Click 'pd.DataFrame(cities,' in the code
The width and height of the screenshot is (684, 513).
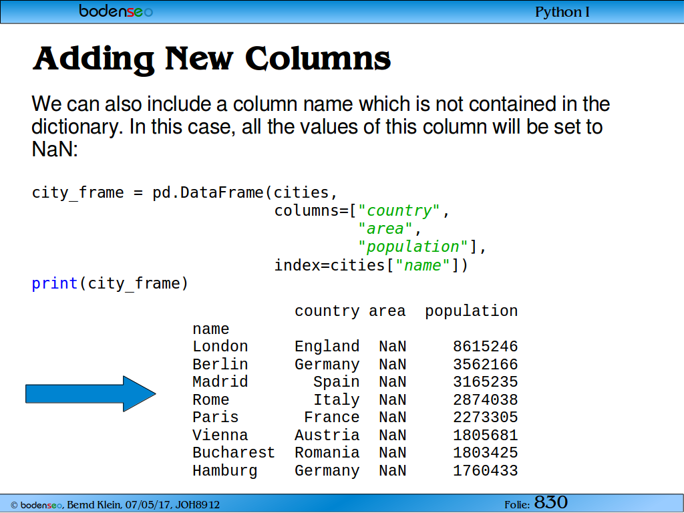point(245,192)
